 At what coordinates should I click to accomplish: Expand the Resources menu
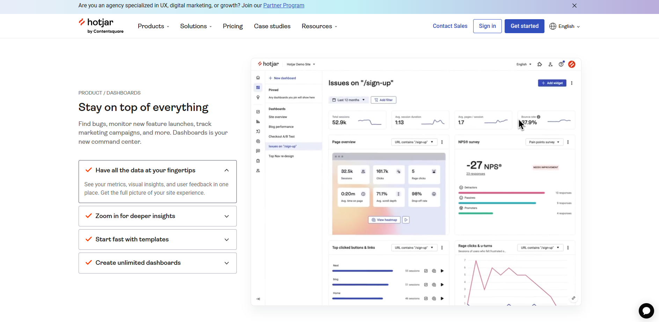[319, 26]
